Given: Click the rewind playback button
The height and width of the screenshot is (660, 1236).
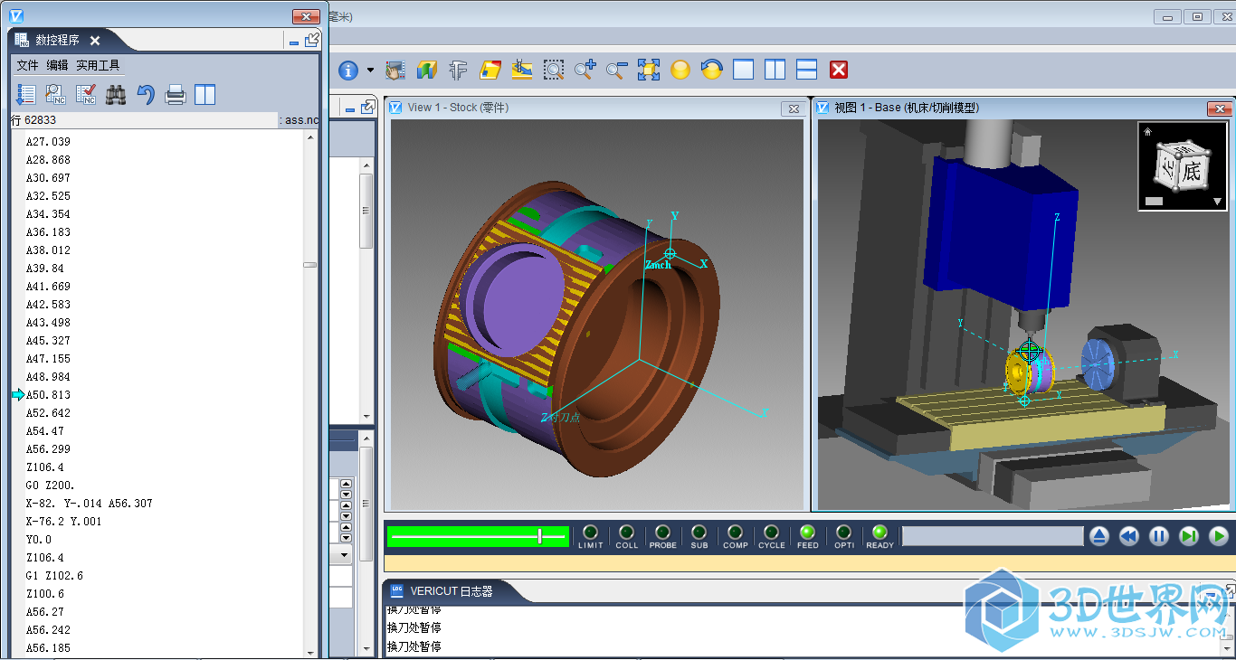Looking at the screenshot, I should pos(1128,536).
